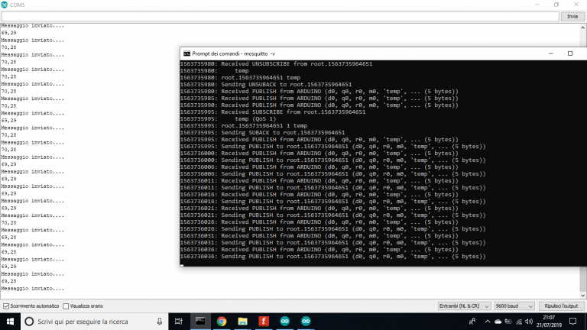Viewport: 587px width, 330px height.
Task: Switch to the first Arduino taskbar icon
Action: point(284,322)
